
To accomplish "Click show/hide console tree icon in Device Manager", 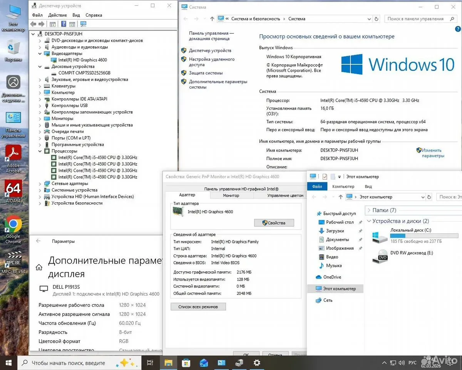I will point(53,24).
